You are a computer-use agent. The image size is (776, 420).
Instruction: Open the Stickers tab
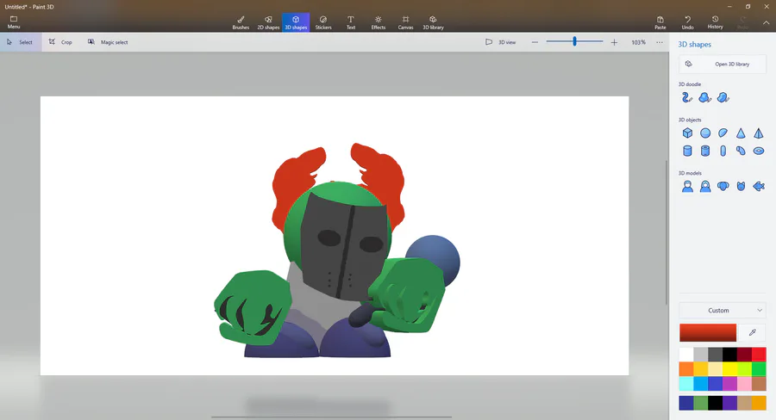[323, 22]
